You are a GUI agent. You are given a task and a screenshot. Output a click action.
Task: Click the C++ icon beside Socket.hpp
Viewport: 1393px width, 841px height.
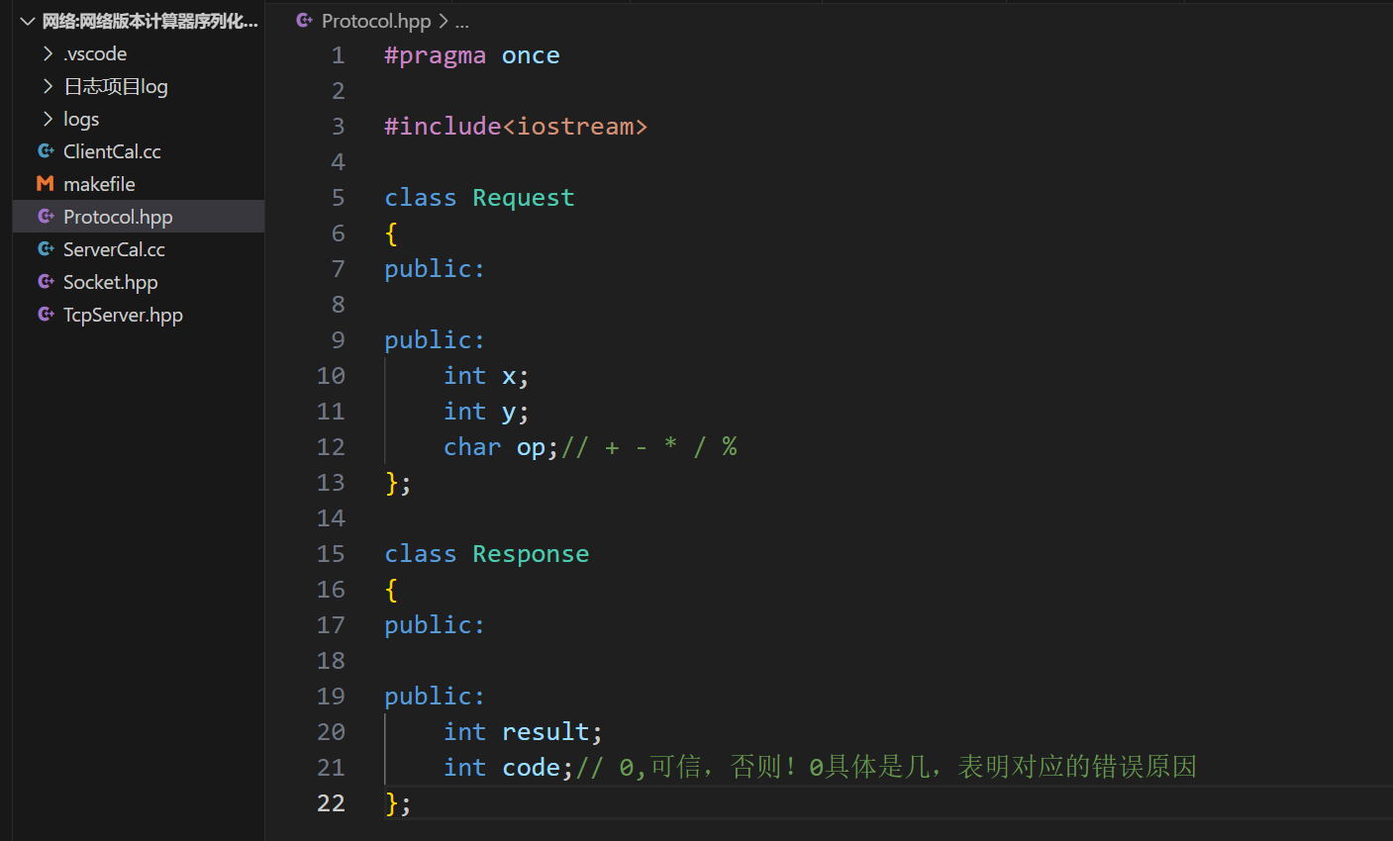point(46,282)
